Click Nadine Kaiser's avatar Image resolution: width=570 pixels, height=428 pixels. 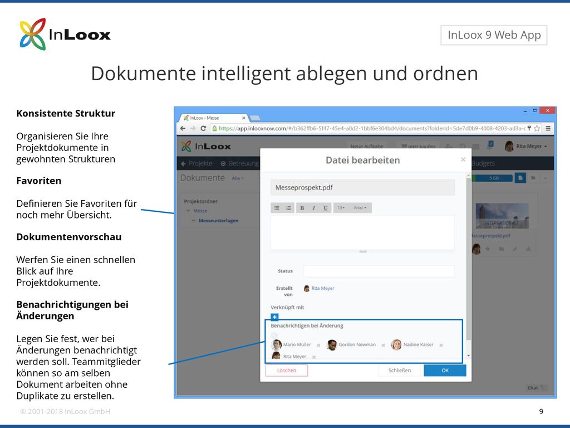pyautogui.click(x=396, y=344)
